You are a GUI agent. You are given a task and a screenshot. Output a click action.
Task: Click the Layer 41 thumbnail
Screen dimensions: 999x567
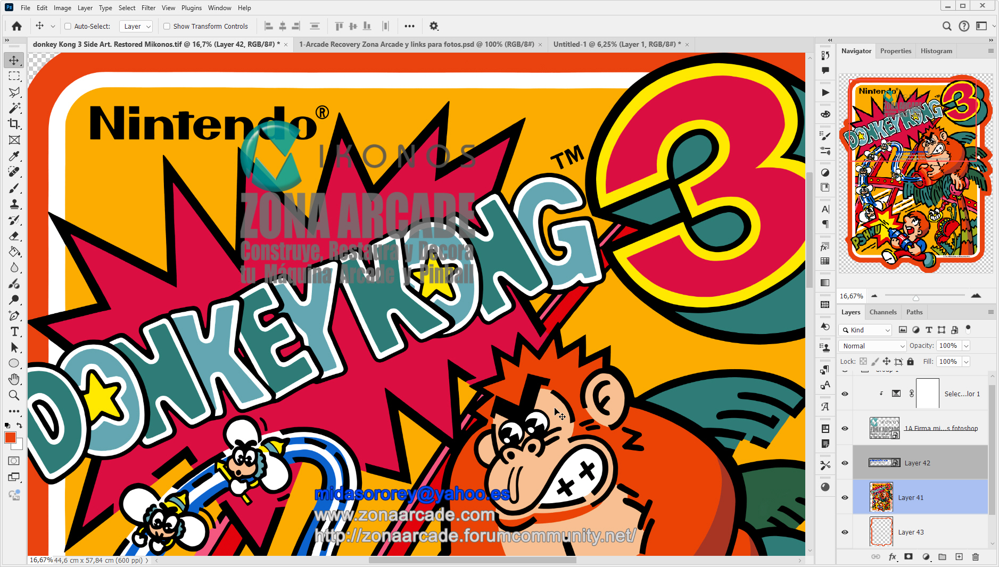pos(881,497)
